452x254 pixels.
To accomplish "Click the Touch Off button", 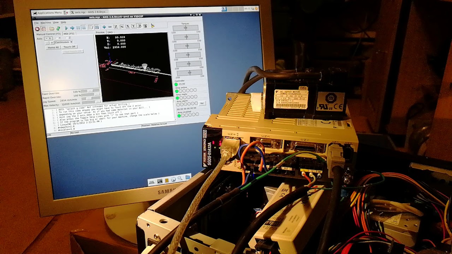I will [x=70, y=47].
